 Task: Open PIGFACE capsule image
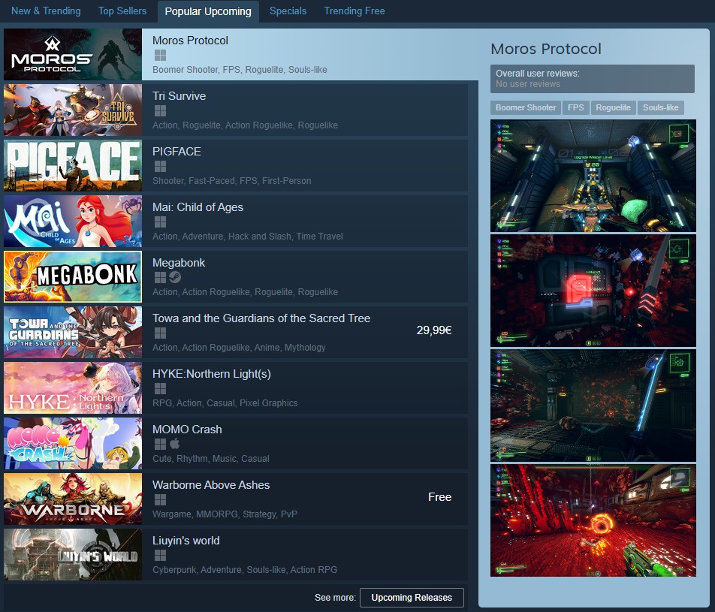73,165
